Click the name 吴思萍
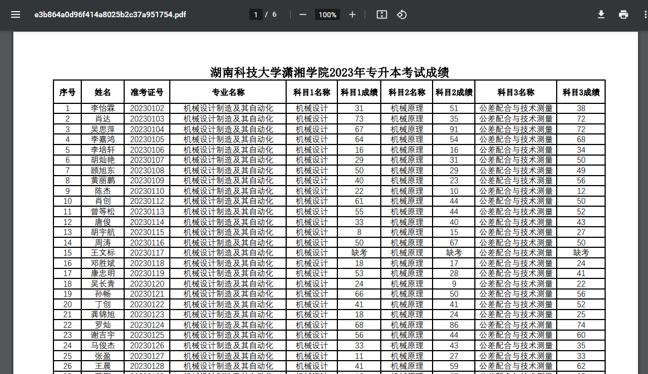The width and height of the screenshot is (648, 374). (x=103, y=129)
